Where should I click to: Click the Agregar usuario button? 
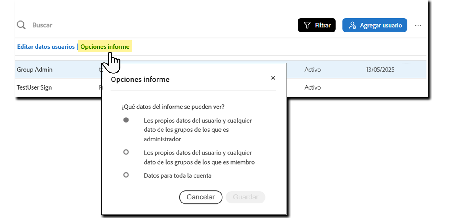click(375, 25)
